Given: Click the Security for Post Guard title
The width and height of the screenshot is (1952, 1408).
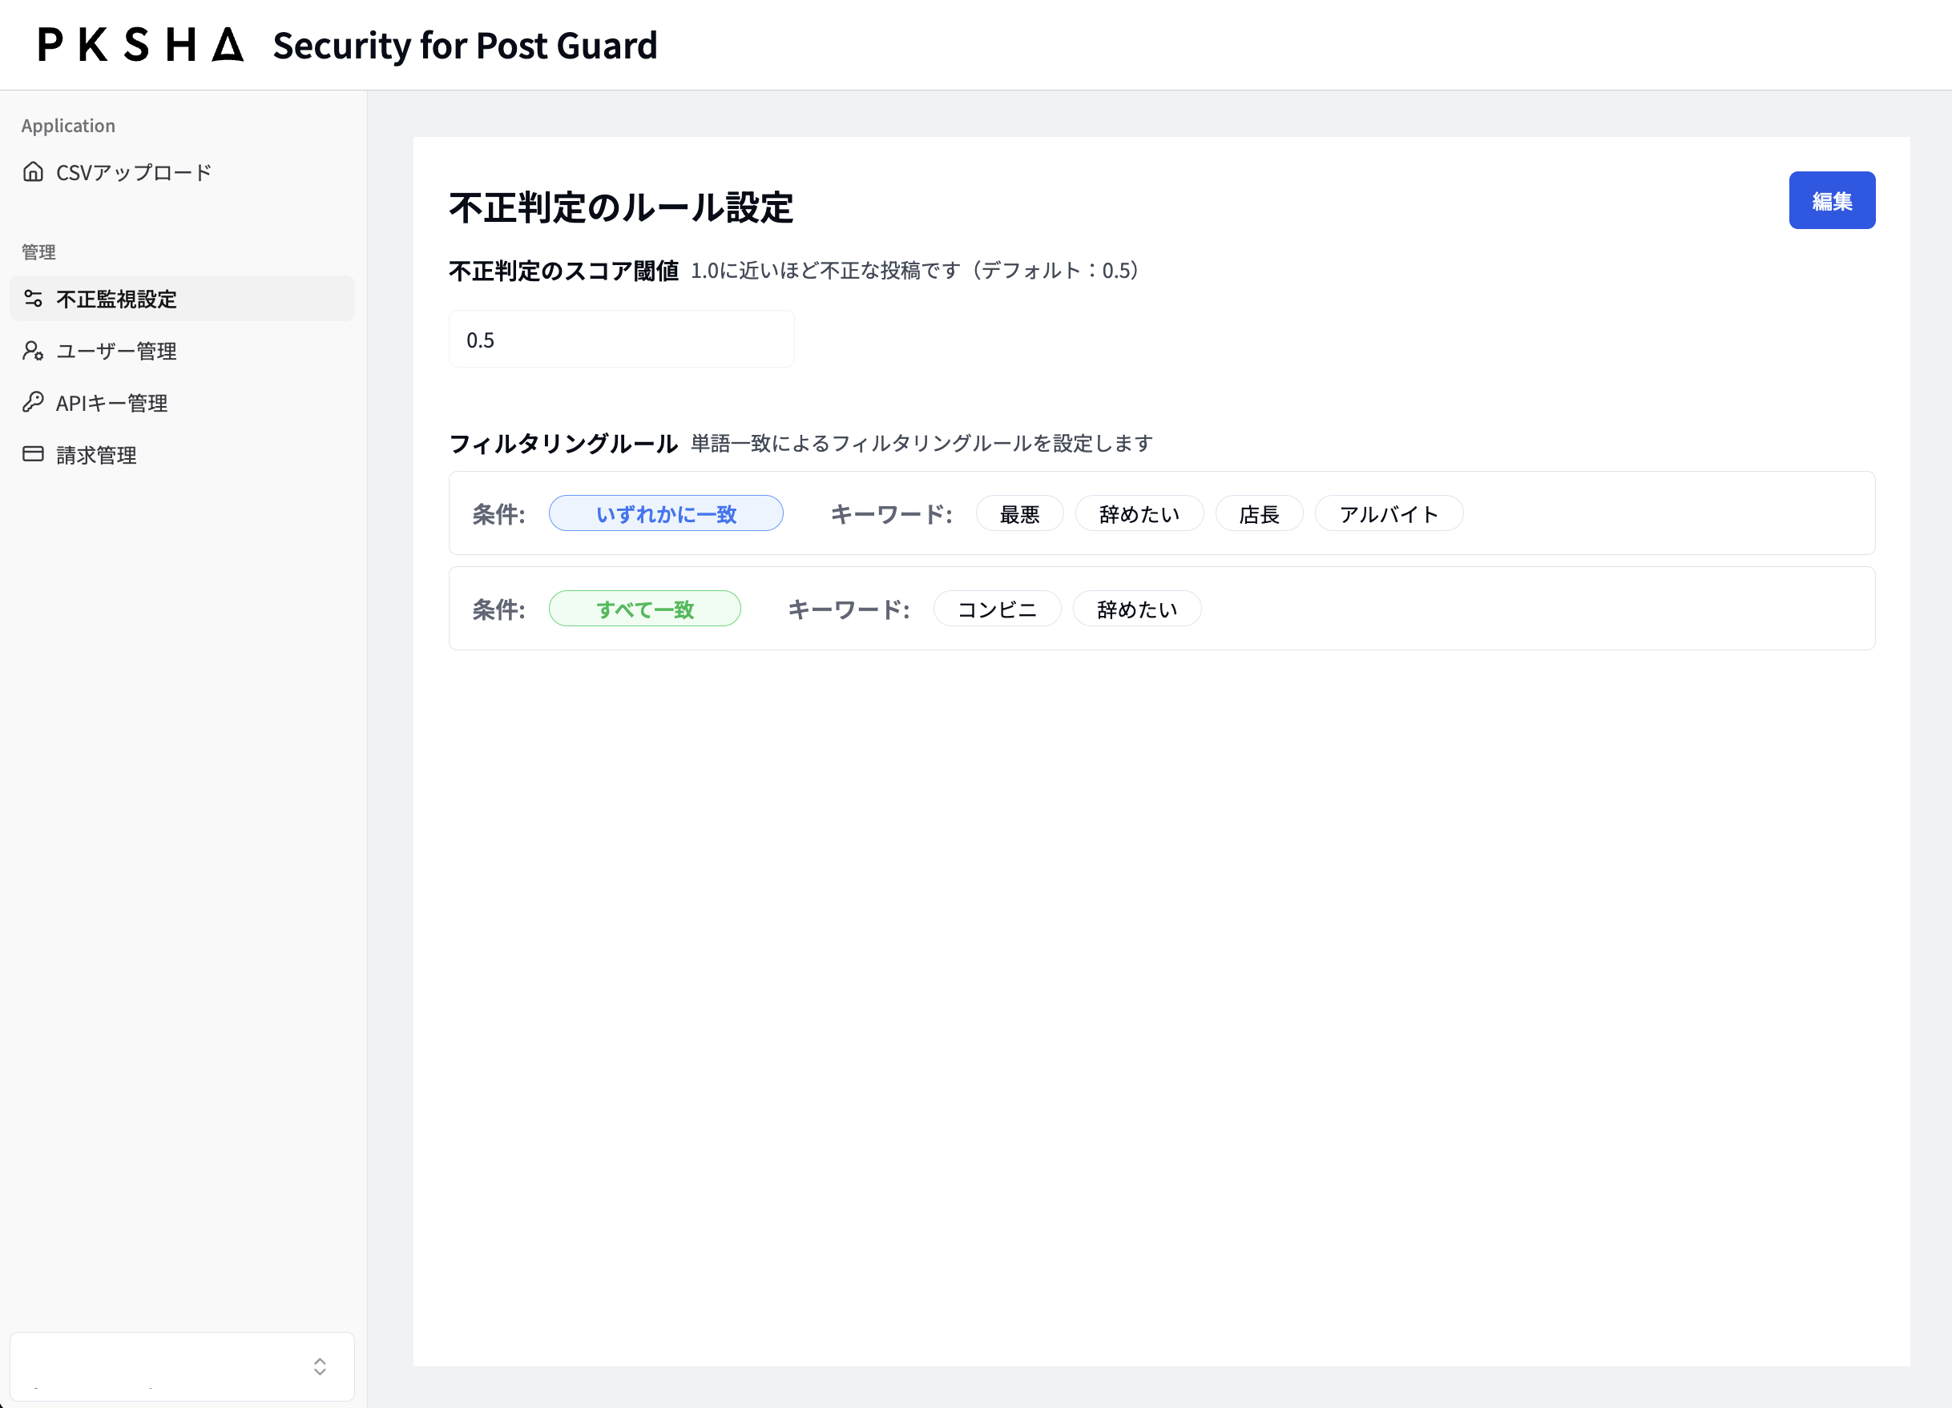Looking at the screenshot, I should (465, 46).
